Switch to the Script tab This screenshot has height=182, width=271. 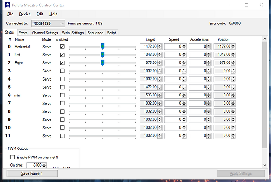pyautogui.click(x=112, y=33)
